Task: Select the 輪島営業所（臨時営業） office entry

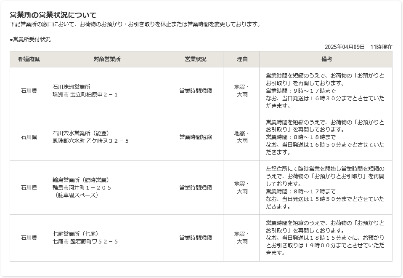Action: [81, 180]
